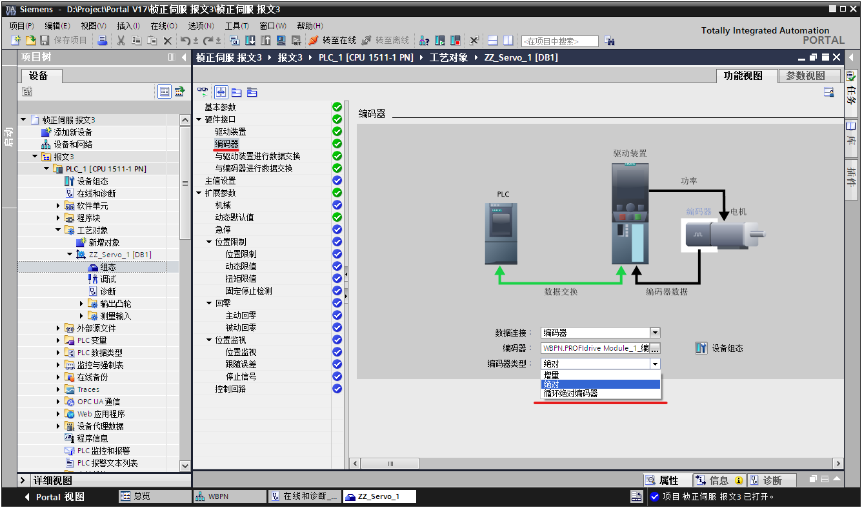Click the undo arrow icon

coord(185,41)
